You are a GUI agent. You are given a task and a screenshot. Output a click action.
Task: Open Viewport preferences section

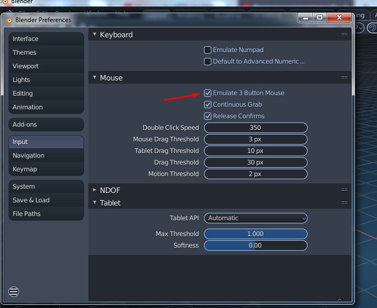46,66
